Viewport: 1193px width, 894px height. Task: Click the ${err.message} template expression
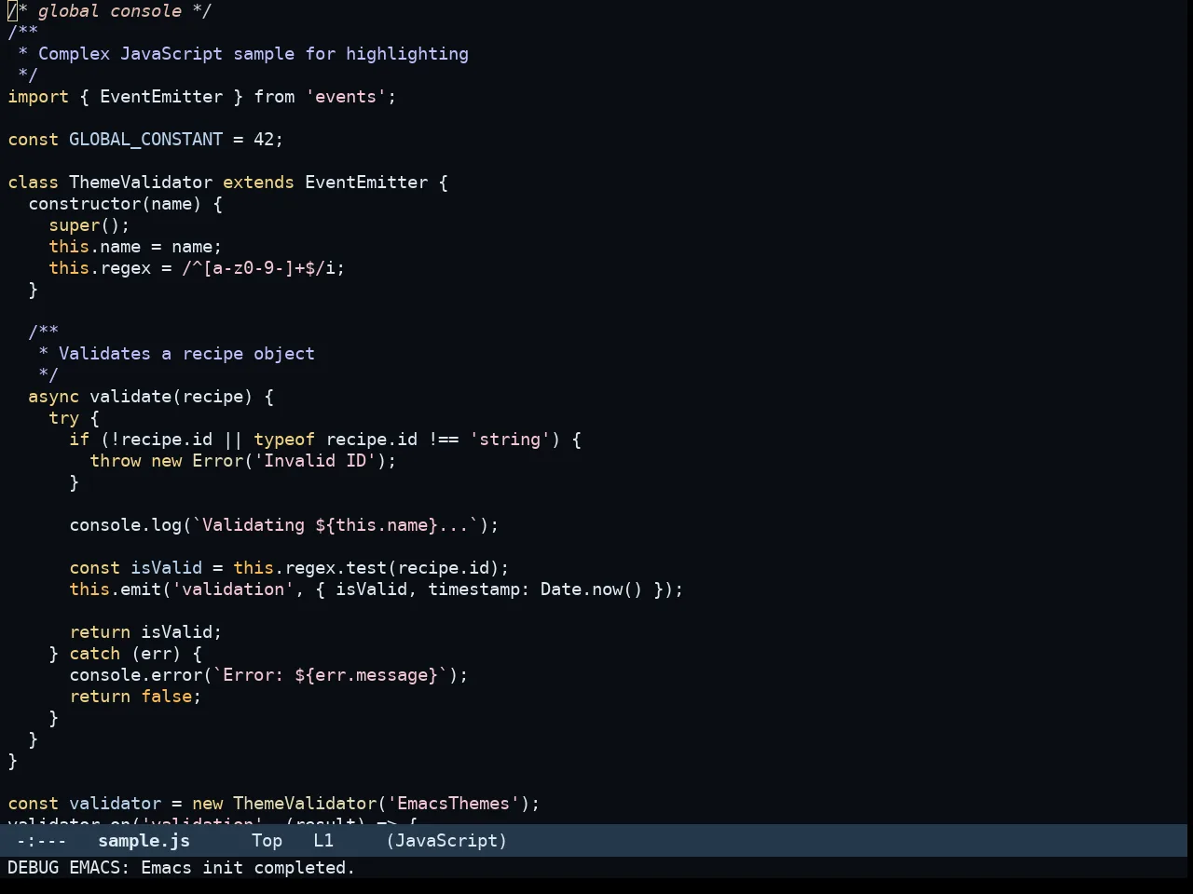(366, 674)
